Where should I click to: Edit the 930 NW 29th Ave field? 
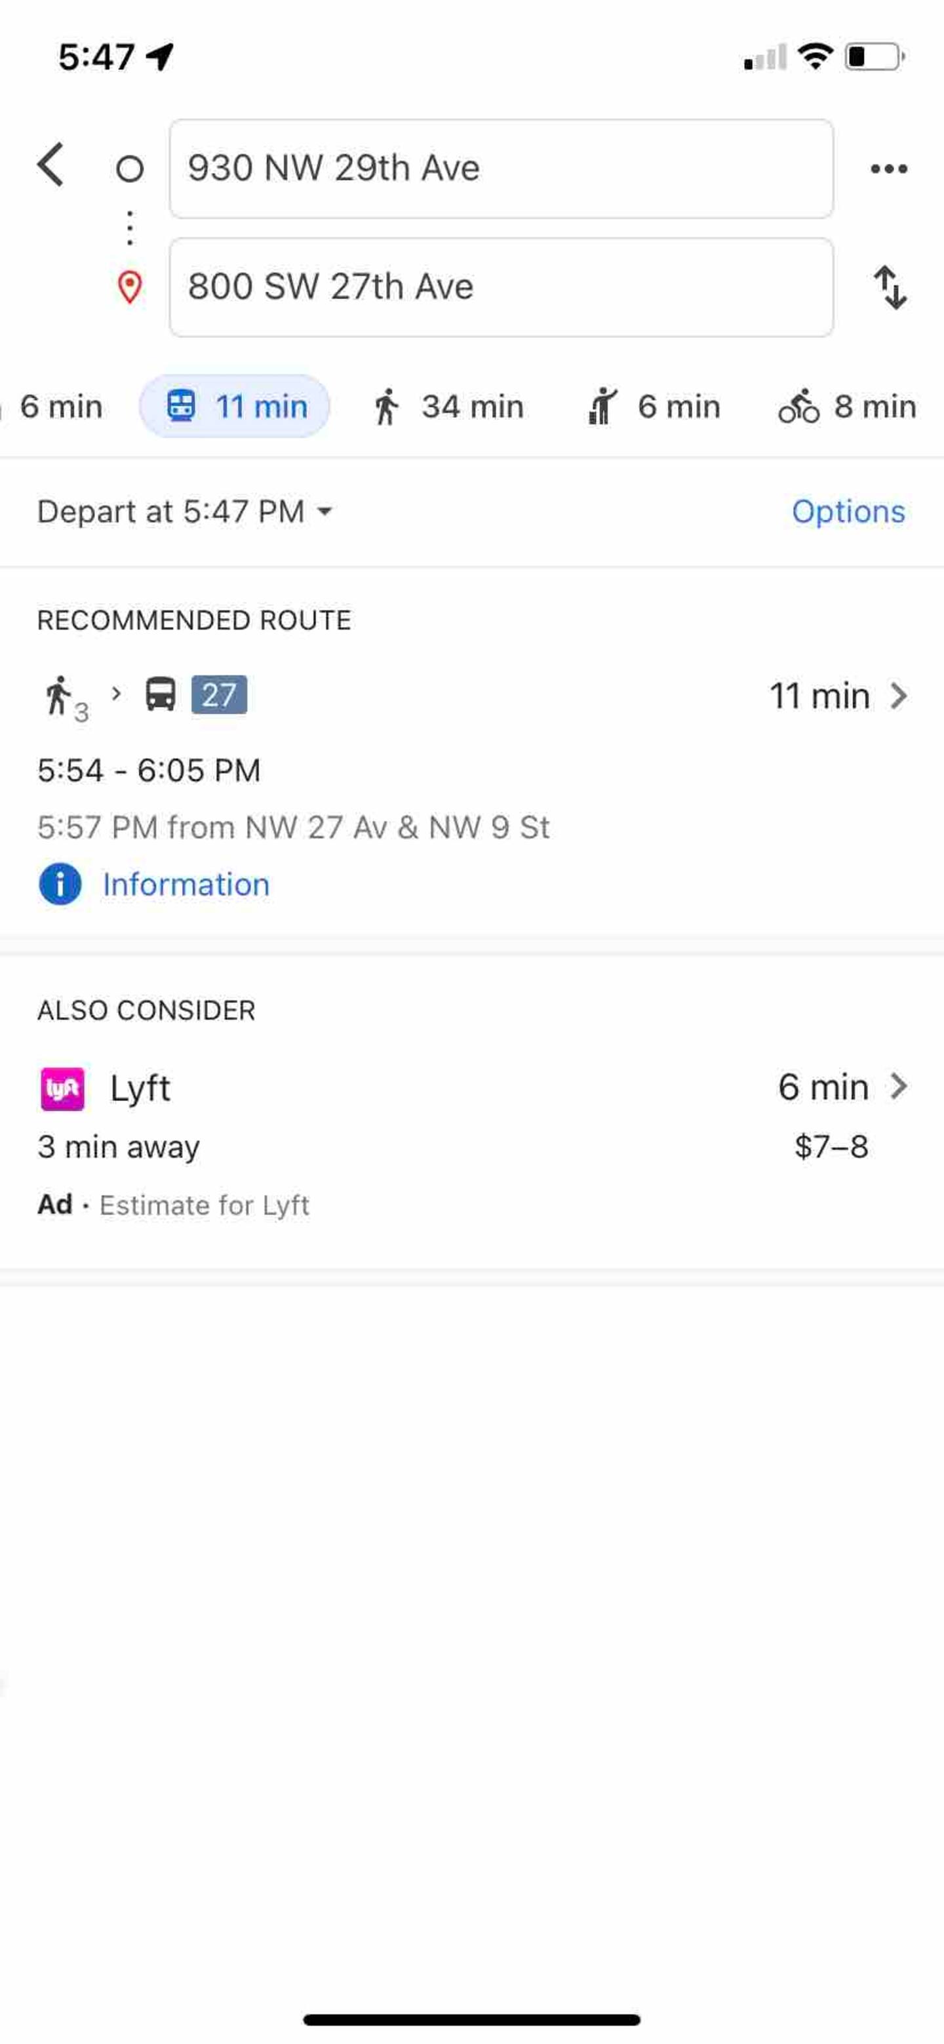coord(501,169)
